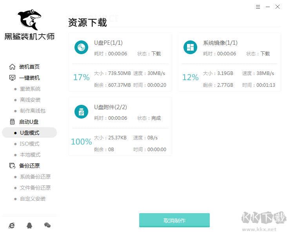The width and height of the screenshot is (287, 232).
Task: Click the 607.37MB remaining value
Action: click(x=120, y=85)
